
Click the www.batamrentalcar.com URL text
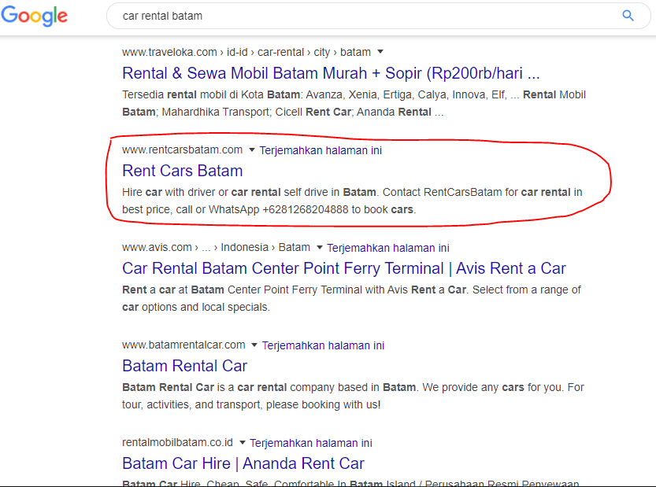[183, 345]
